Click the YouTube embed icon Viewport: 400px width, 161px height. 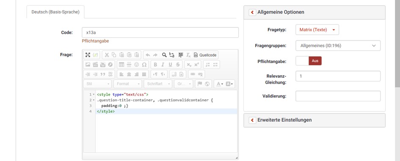103,65
